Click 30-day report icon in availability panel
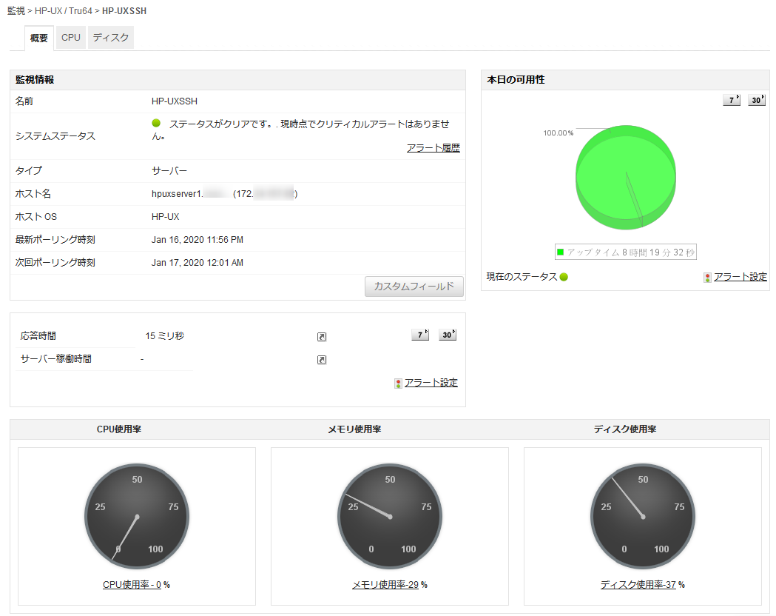Screen dimensions: 776x616 click(756, 100)
